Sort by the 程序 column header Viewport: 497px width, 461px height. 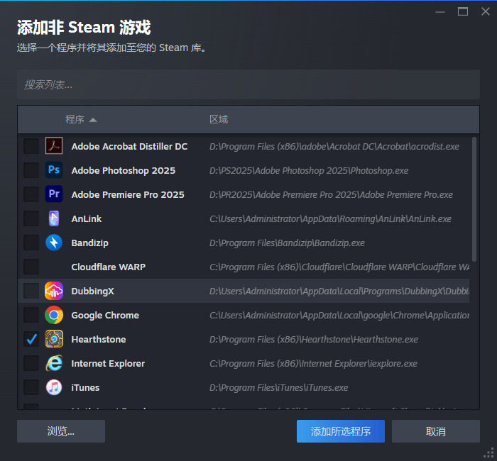tap(80, 119)
